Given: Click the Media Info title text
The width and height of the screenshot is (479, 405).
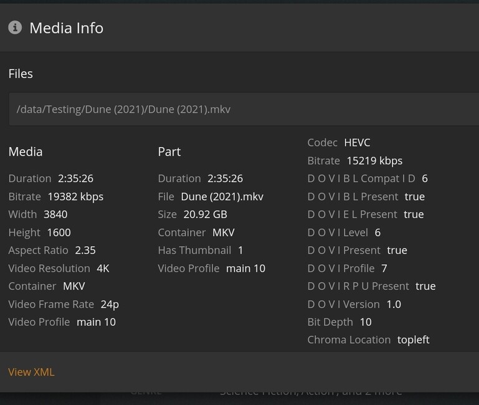Looking at the screenshot, I should [67, 28].
